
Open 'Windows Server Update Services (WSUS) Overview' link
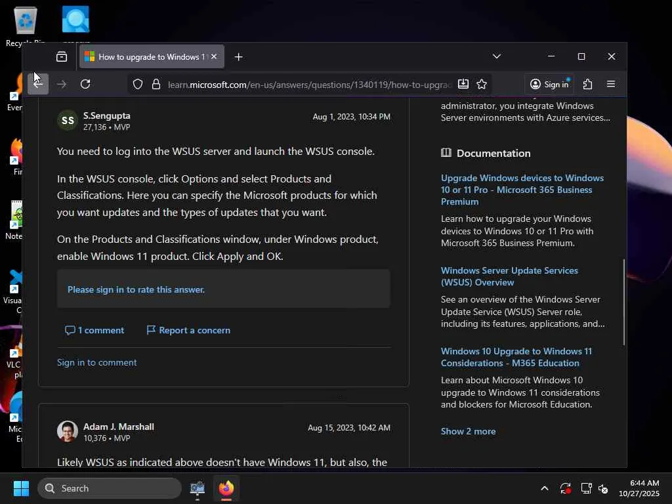(509, 276)
